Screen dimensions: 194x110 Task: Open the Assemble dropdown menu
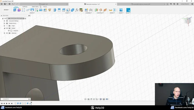click(x=89, y=13)
